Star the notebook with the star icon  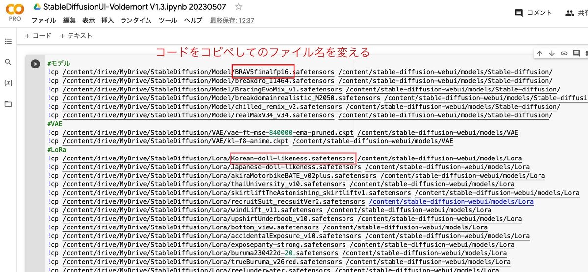click(x=239, y=7)
